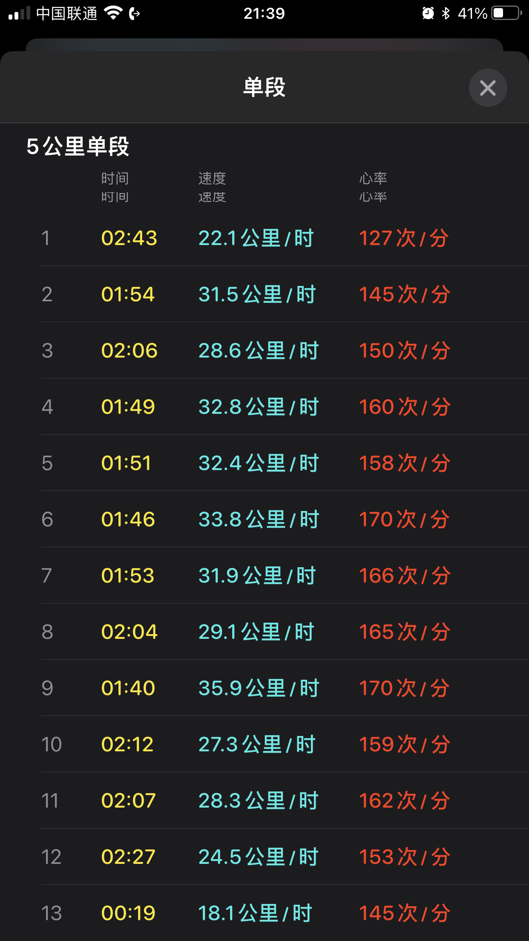Image resolution: width=529 pixels, height=941 pixels.
Task: Tap the battery indicator icon
Action: coord(506,13)
